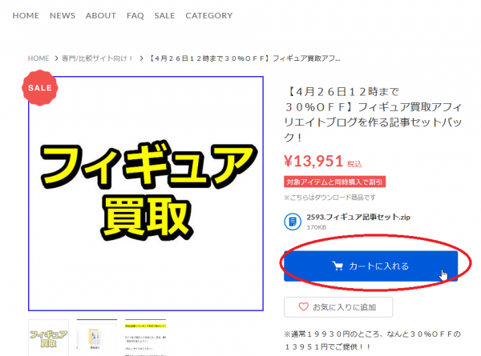
Task: Select the second product thumbnail
Action: [x=96, y=338]
